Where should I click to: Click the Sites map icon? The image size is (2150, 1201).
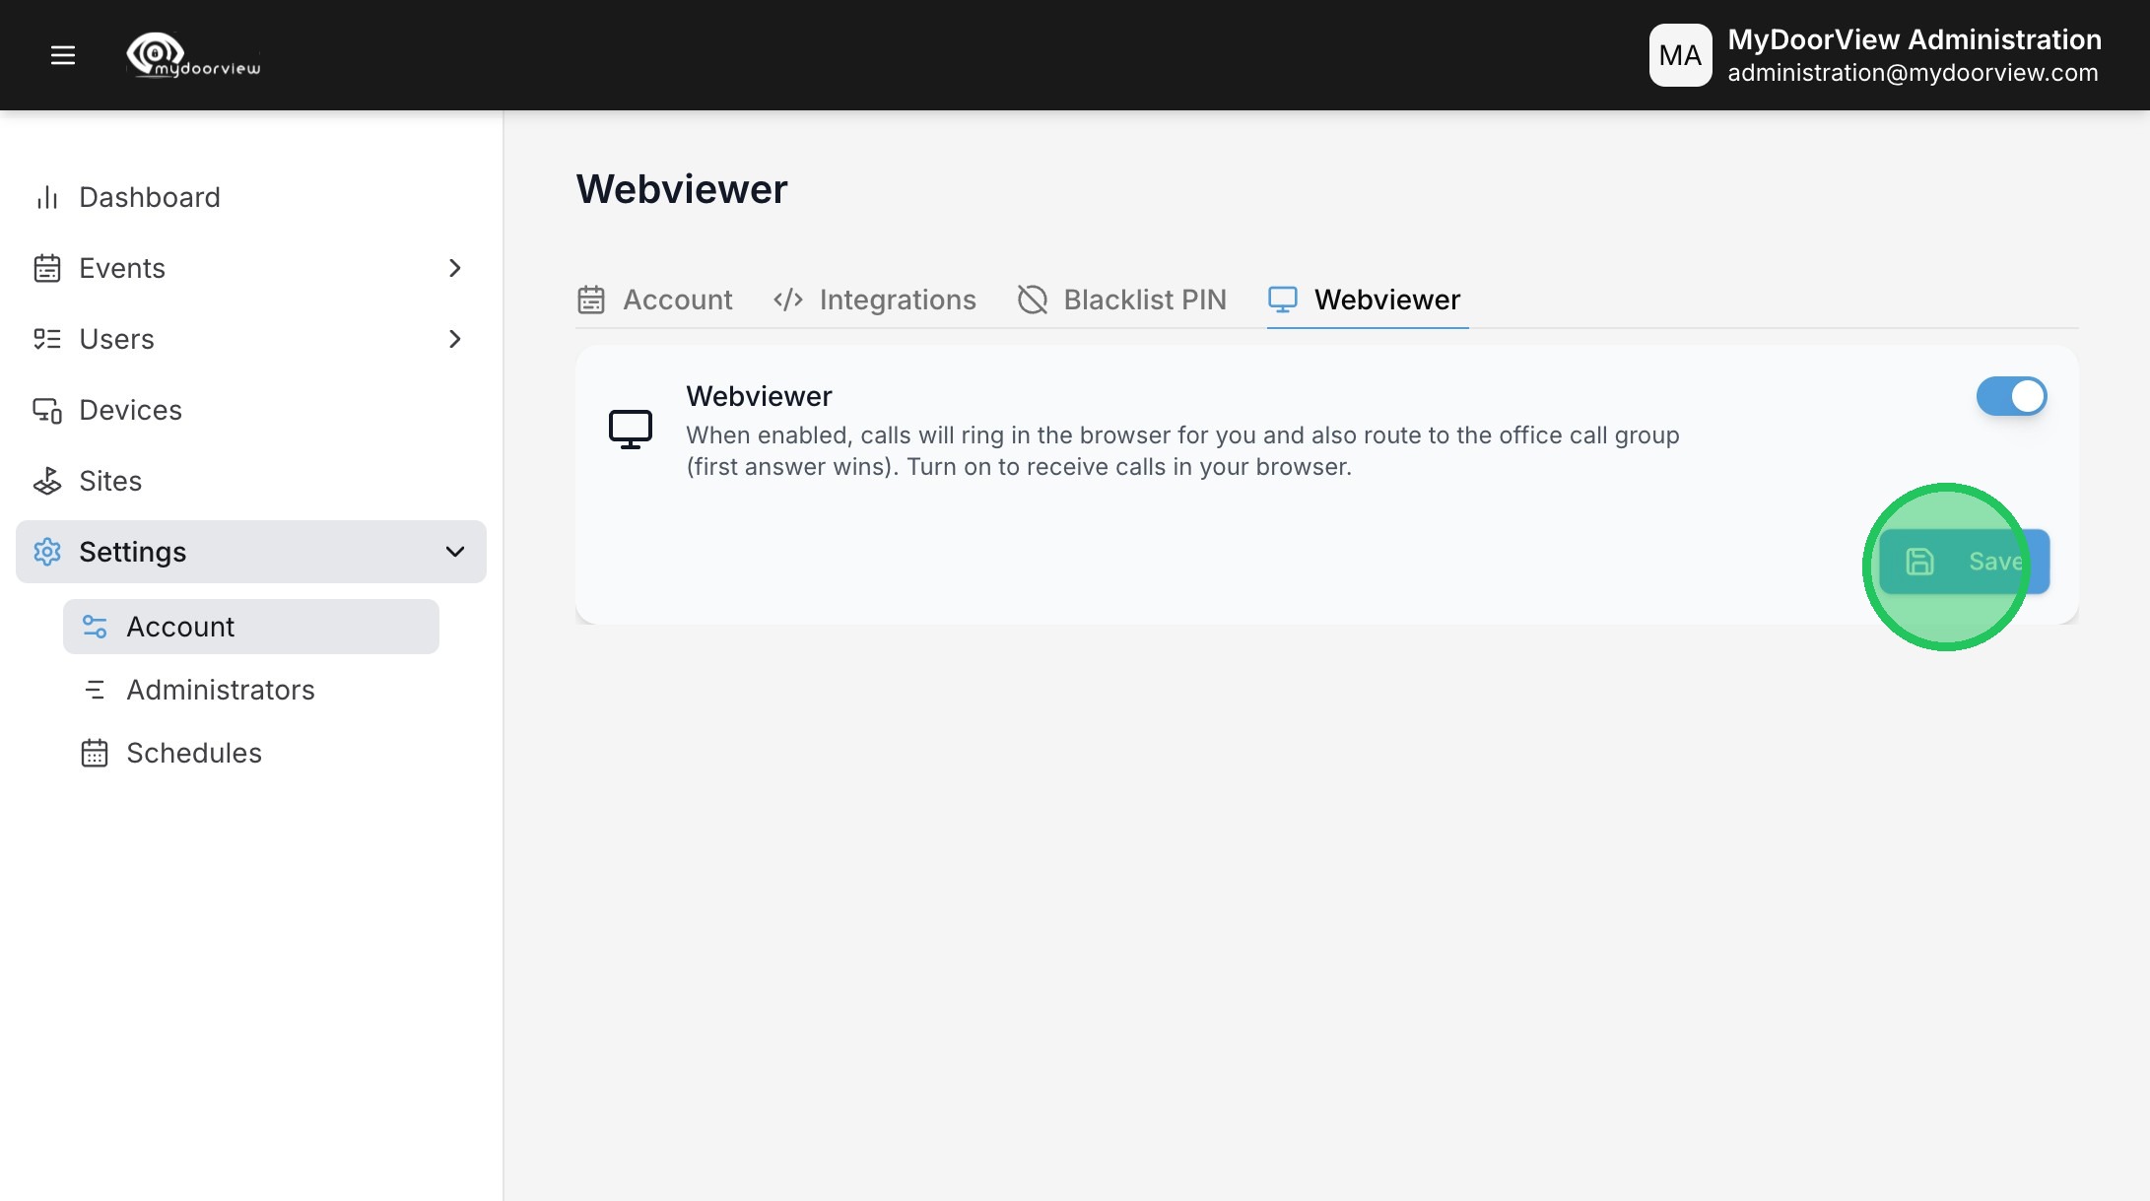tap(47, 481)
